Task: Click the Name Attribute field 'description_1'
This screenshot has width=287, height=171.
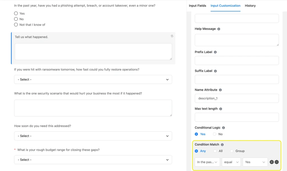Action: click(x=237, y=98)
